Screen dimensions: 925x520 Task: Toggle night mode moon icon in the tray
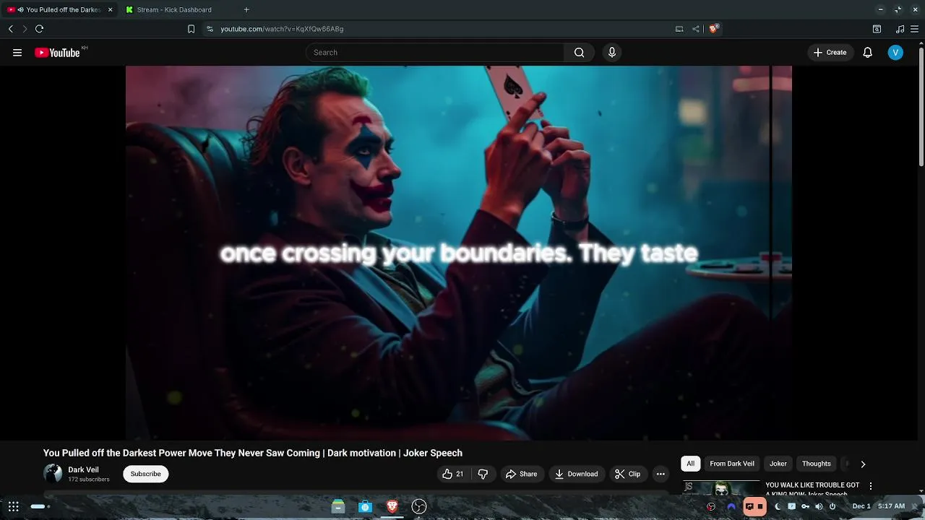pyautogui.click(x=778, y=506)
